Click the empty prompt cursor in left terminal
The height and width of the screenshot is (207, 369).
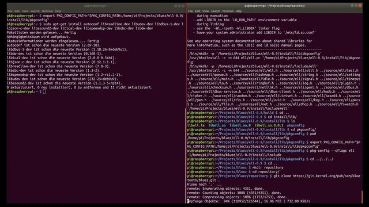(44, 91)
